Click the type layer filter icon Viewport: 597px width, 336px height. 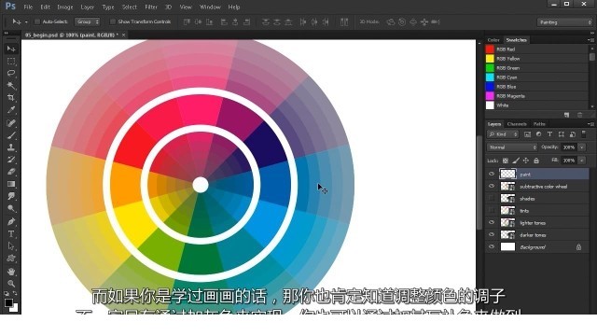click(549, 134)
